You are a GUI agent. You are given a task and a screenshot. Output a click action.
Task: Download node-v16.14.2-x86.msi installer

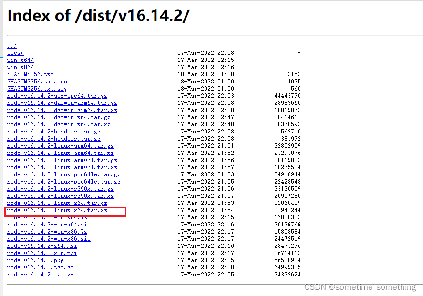click(42, 253)
